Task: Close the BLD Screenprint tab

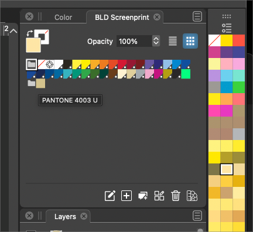Action: coord(157,17)
